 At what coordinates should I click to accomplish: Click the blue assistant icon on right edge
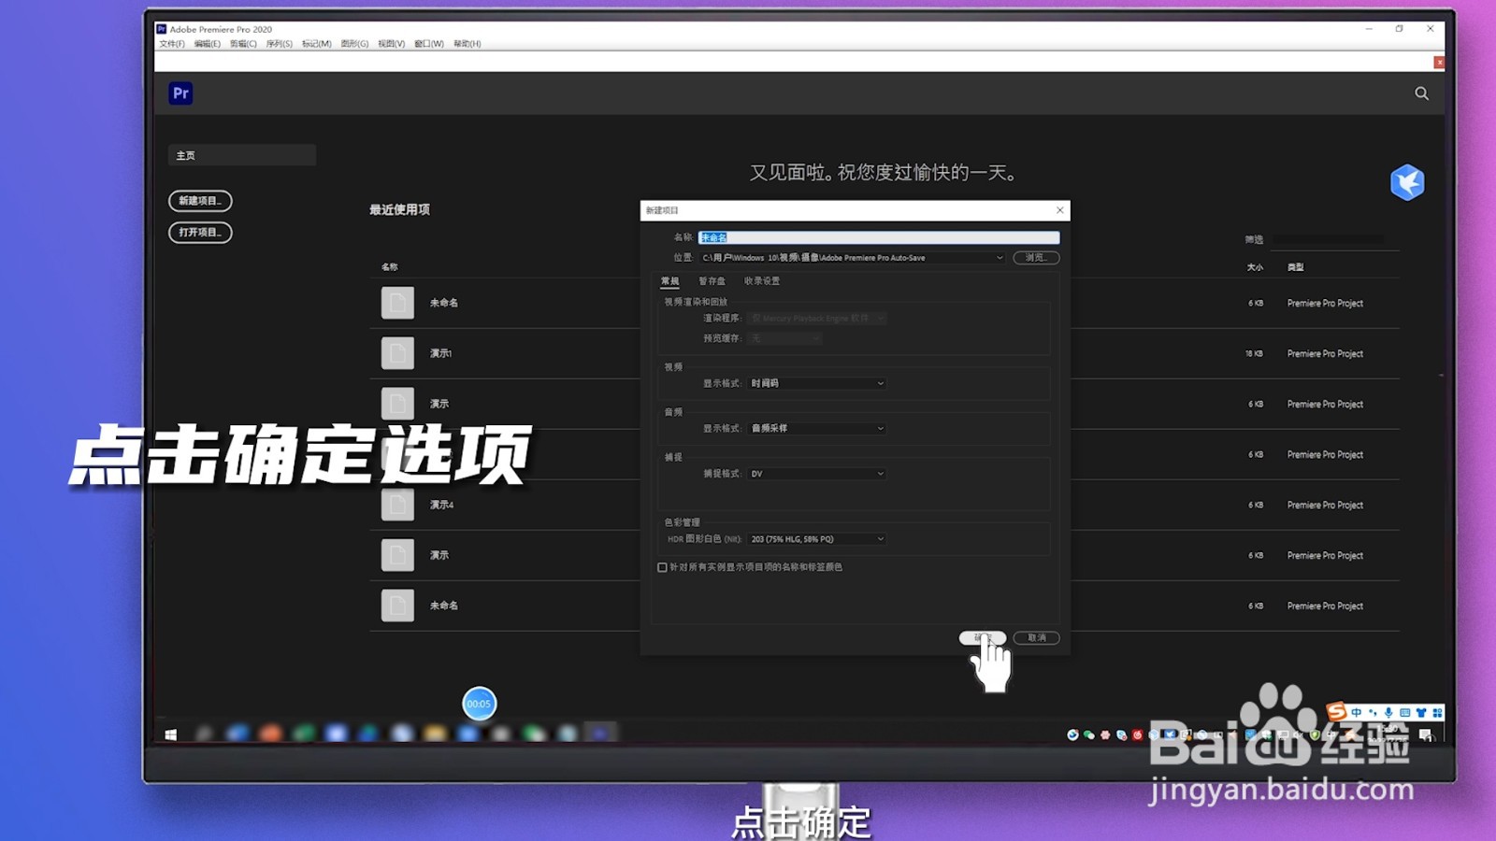click(1407, 183)
